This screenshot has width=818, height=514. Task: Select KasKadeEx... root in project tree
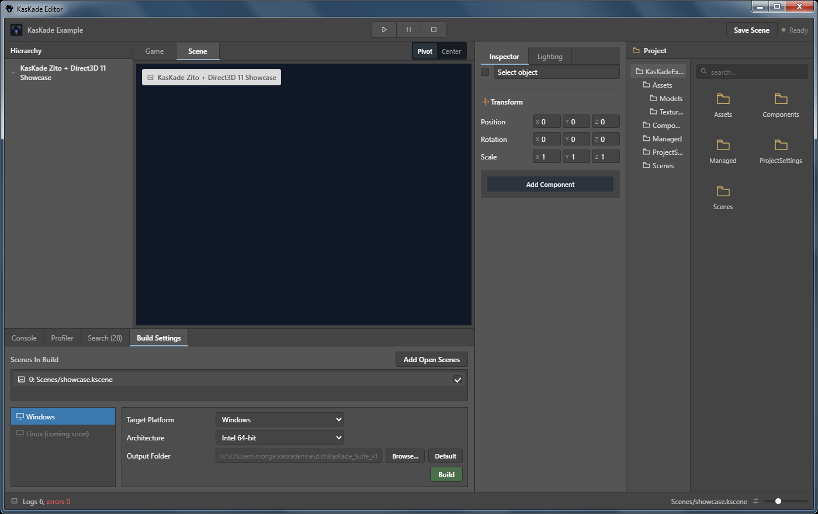tap(659, 72)
